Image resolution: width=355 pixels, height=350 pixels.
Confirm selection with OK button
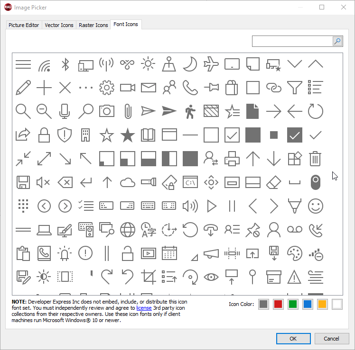point(293,339)
